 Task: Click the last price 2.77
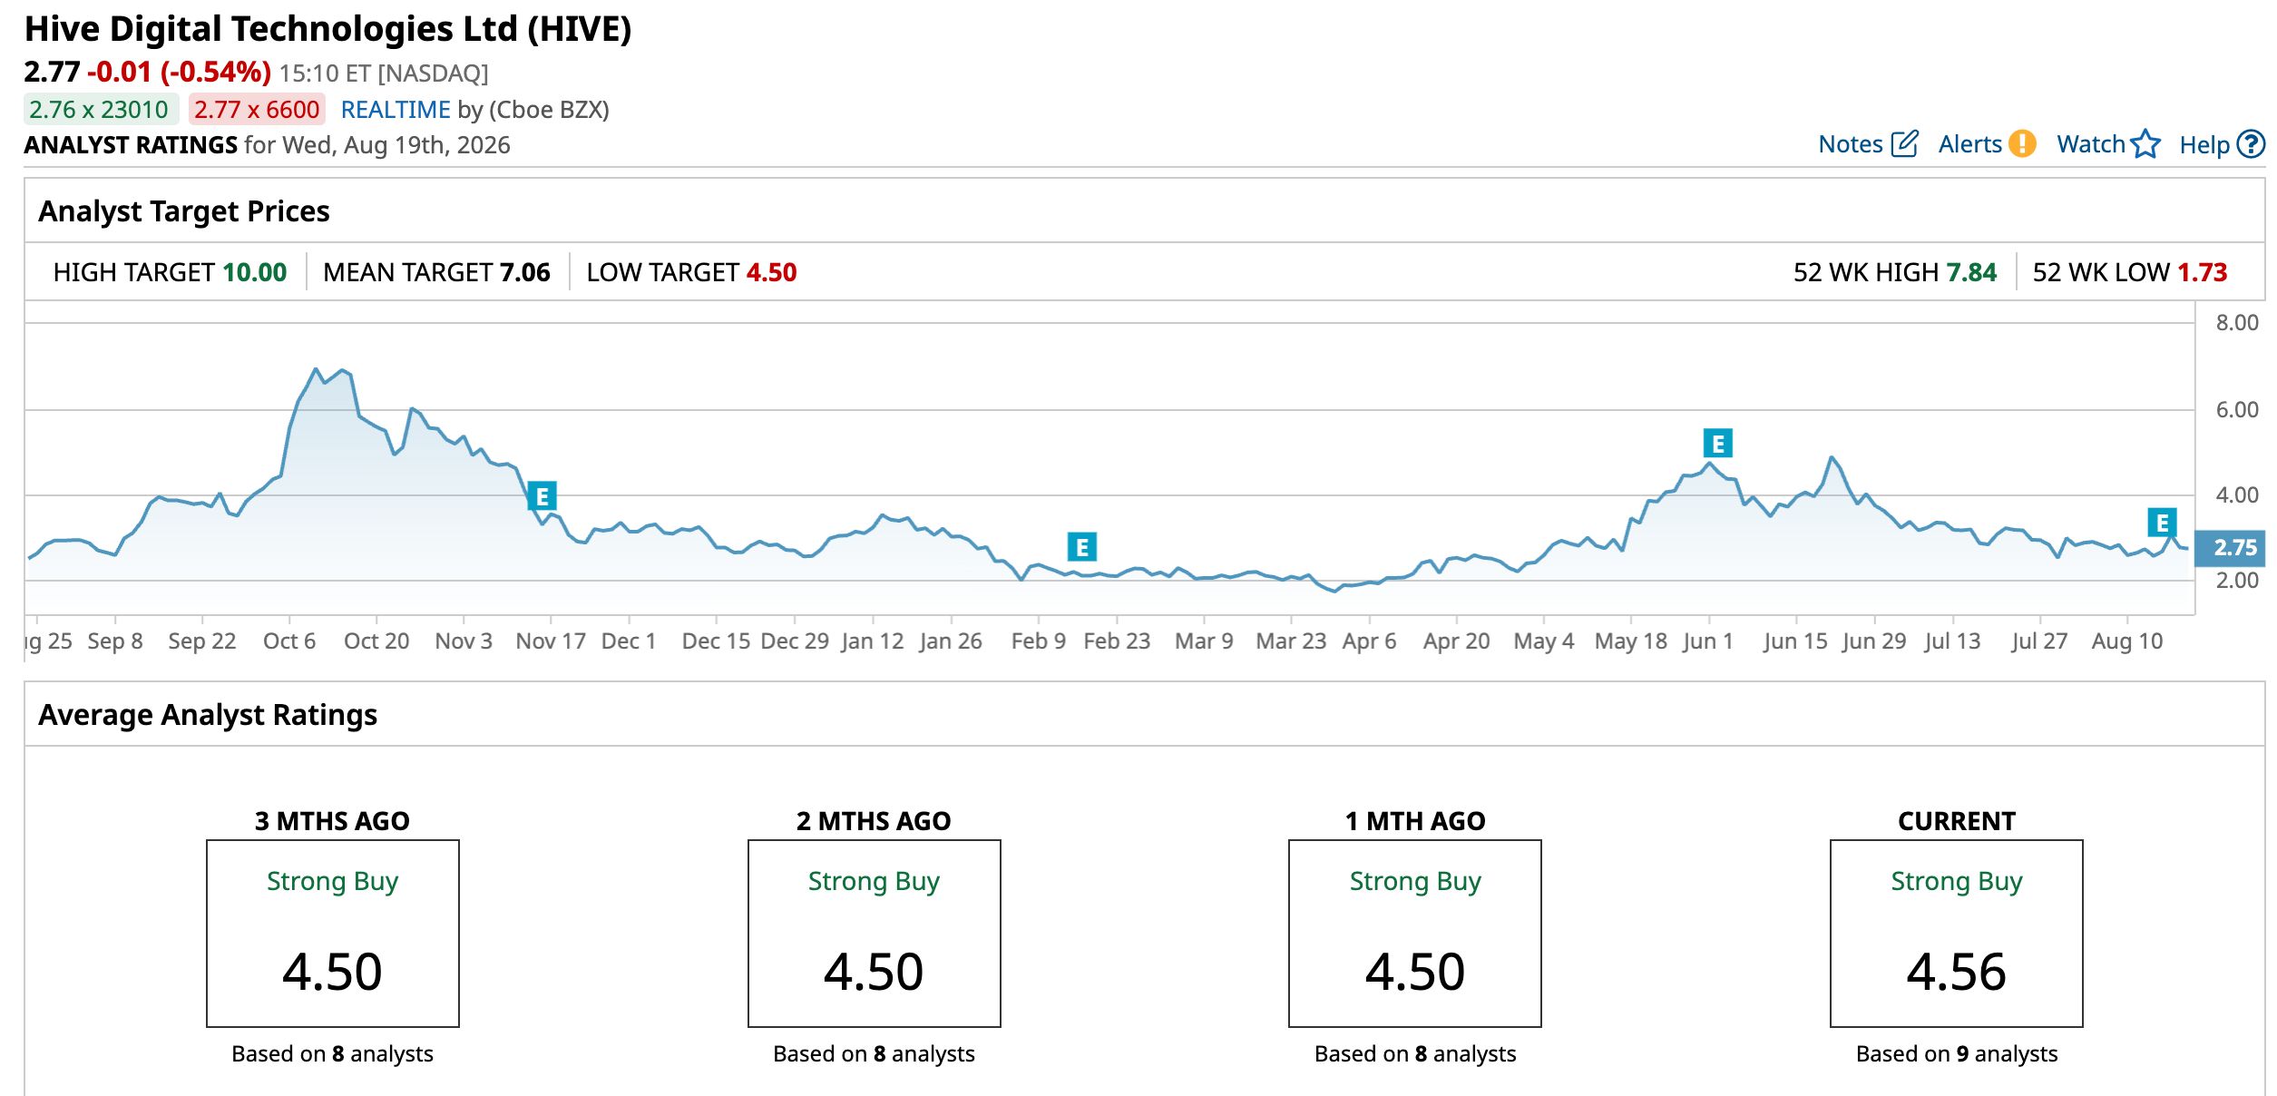coord(52,72)
